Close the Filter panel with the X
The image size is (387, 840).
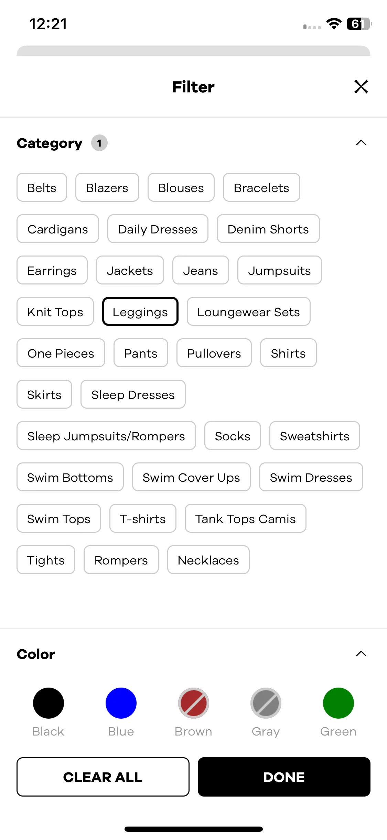point(361,87)
